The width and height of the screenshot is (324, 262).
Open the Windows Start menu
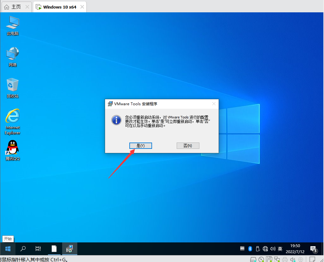pyautogui.click(x=8, y=248)
